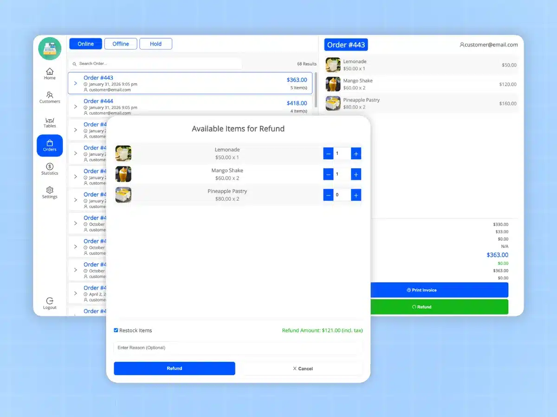Increase Pineapple Pastry refund quantity to one

(x=356, y=195)
